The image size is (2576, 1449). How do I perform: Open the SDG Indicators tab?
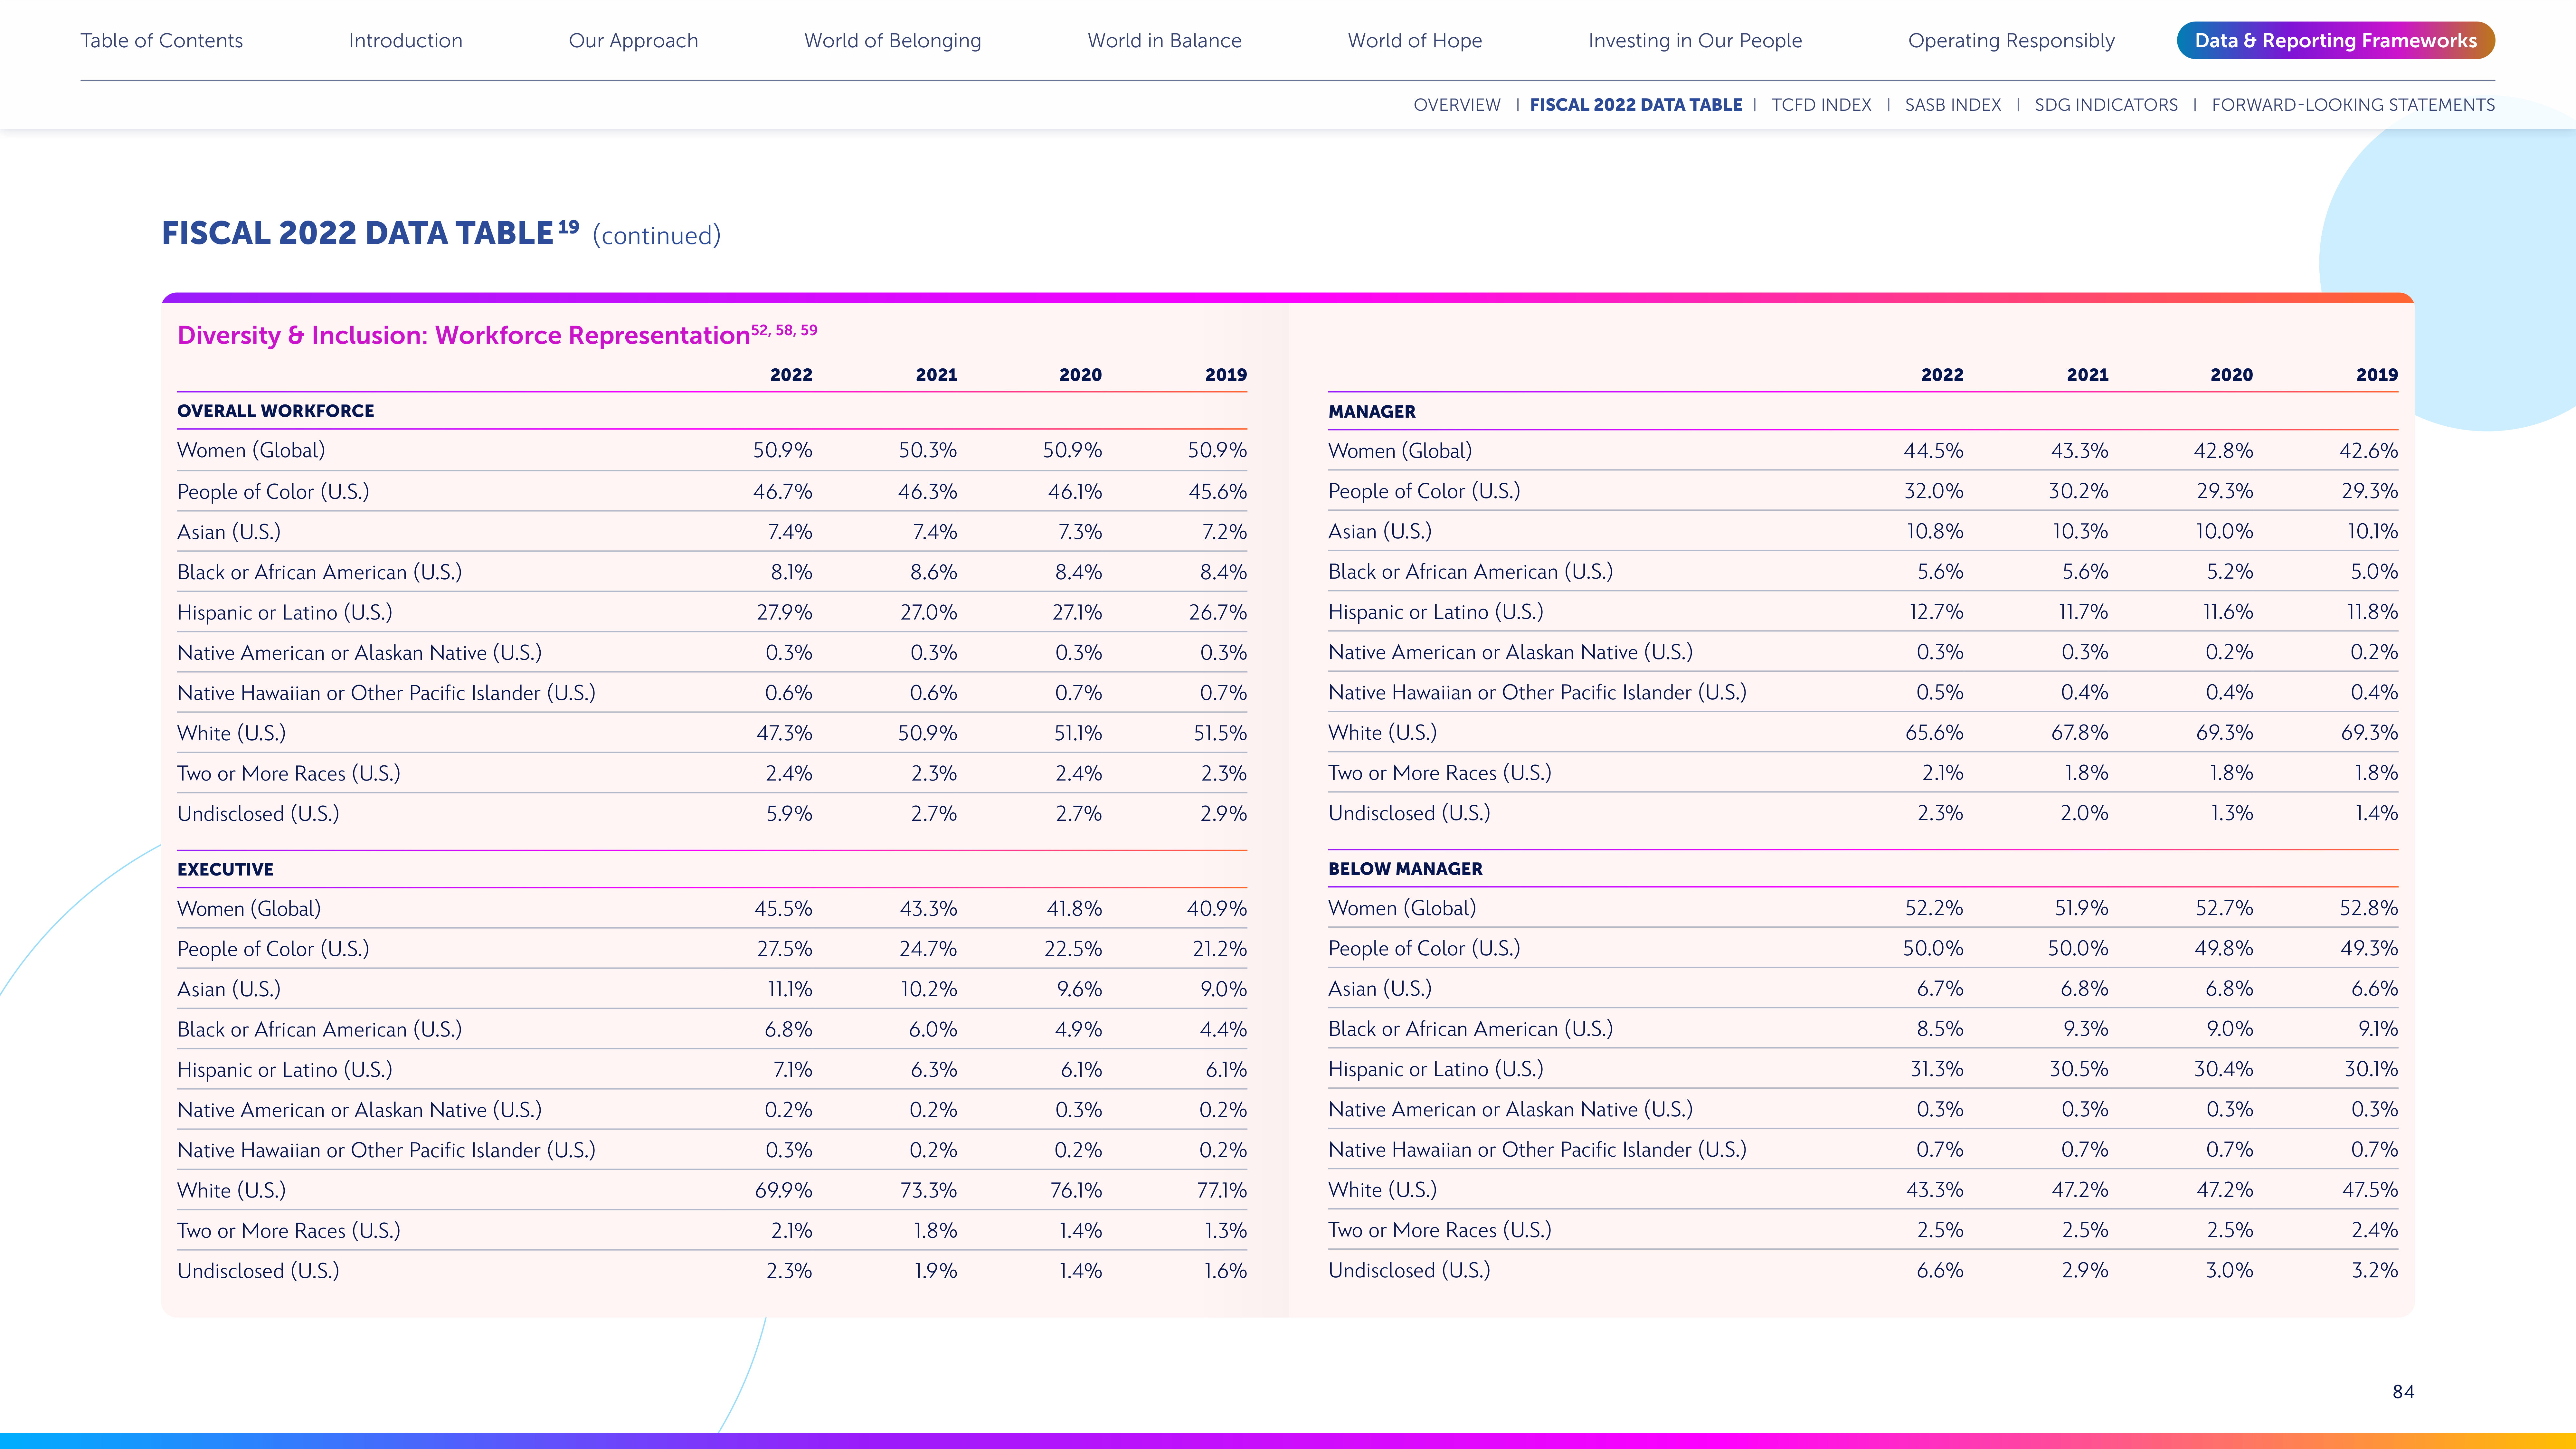[2106, 105]
